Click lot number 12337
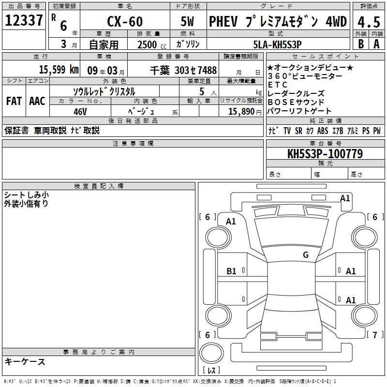Screen dimensions: 387x387 pos(24,20)
